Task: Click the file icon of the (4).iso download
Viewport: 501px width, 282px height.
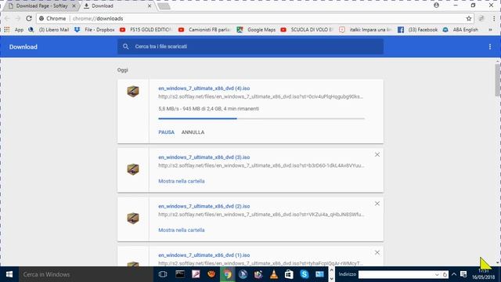Action: tap(133, 92)
